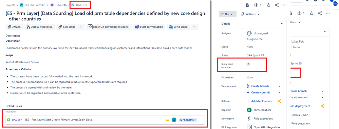This screenshot has width=339, height=129.
Task: Open the To Do status dropdown
Action: (x=227, y=14)
